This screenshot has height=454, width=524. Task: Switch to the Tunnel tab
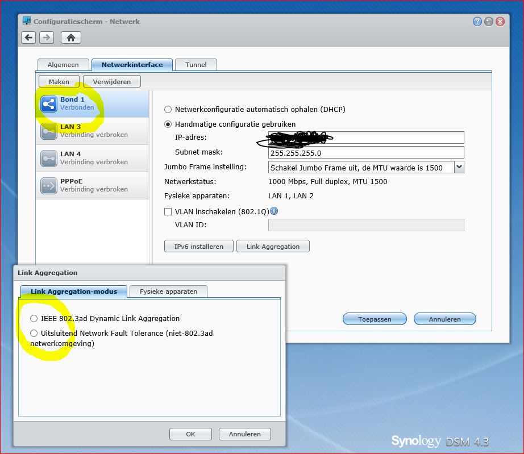click(196, 64)
